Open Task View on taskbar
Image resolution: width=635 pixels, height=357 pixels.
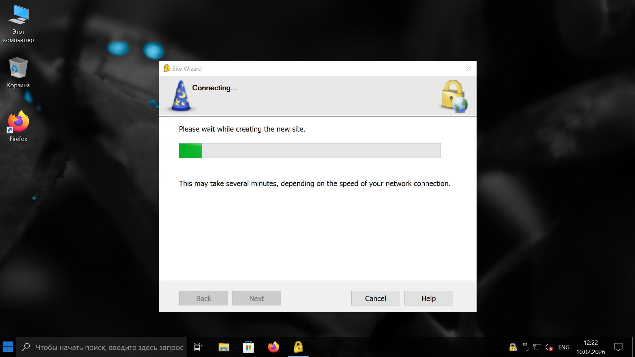[x=198, y=347]
